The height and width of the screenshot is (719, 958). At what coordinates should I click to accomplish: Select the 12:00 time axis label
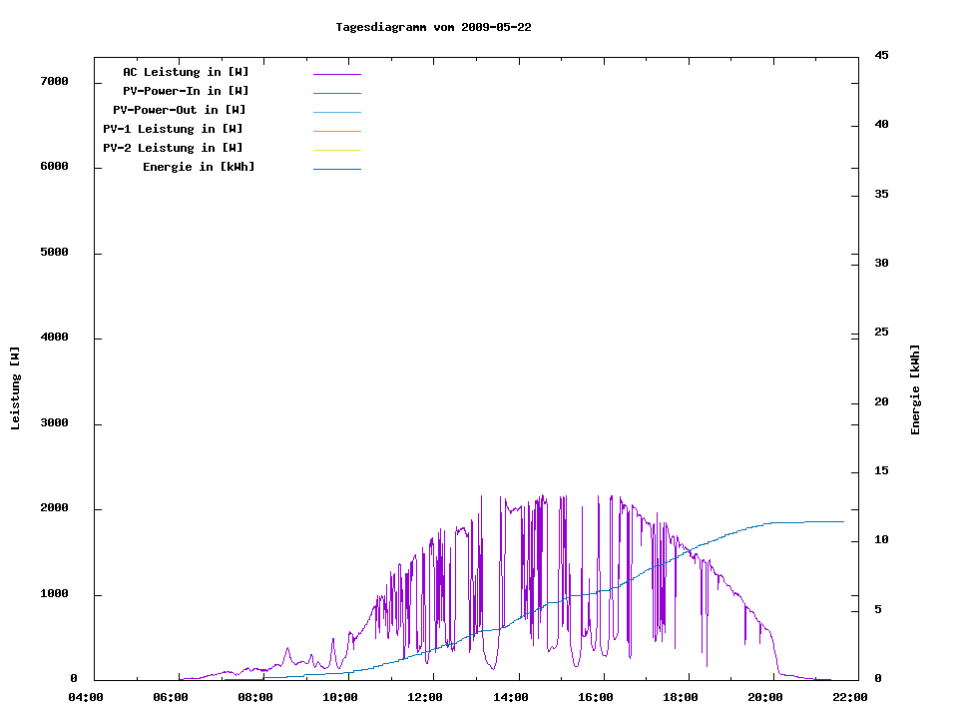click(x=426, y=697)
